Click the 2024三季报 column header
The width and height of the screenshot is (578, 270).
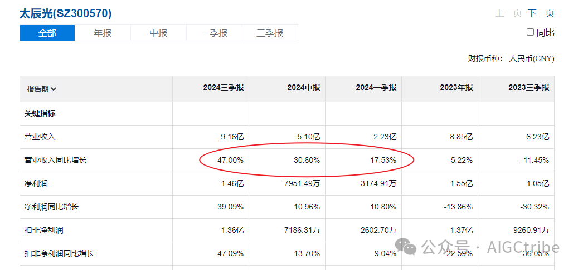224,87
